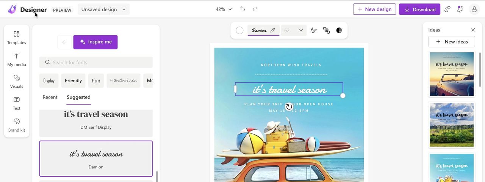Open the text formatting options icon

pyautogui.click(x=314, y=31)
